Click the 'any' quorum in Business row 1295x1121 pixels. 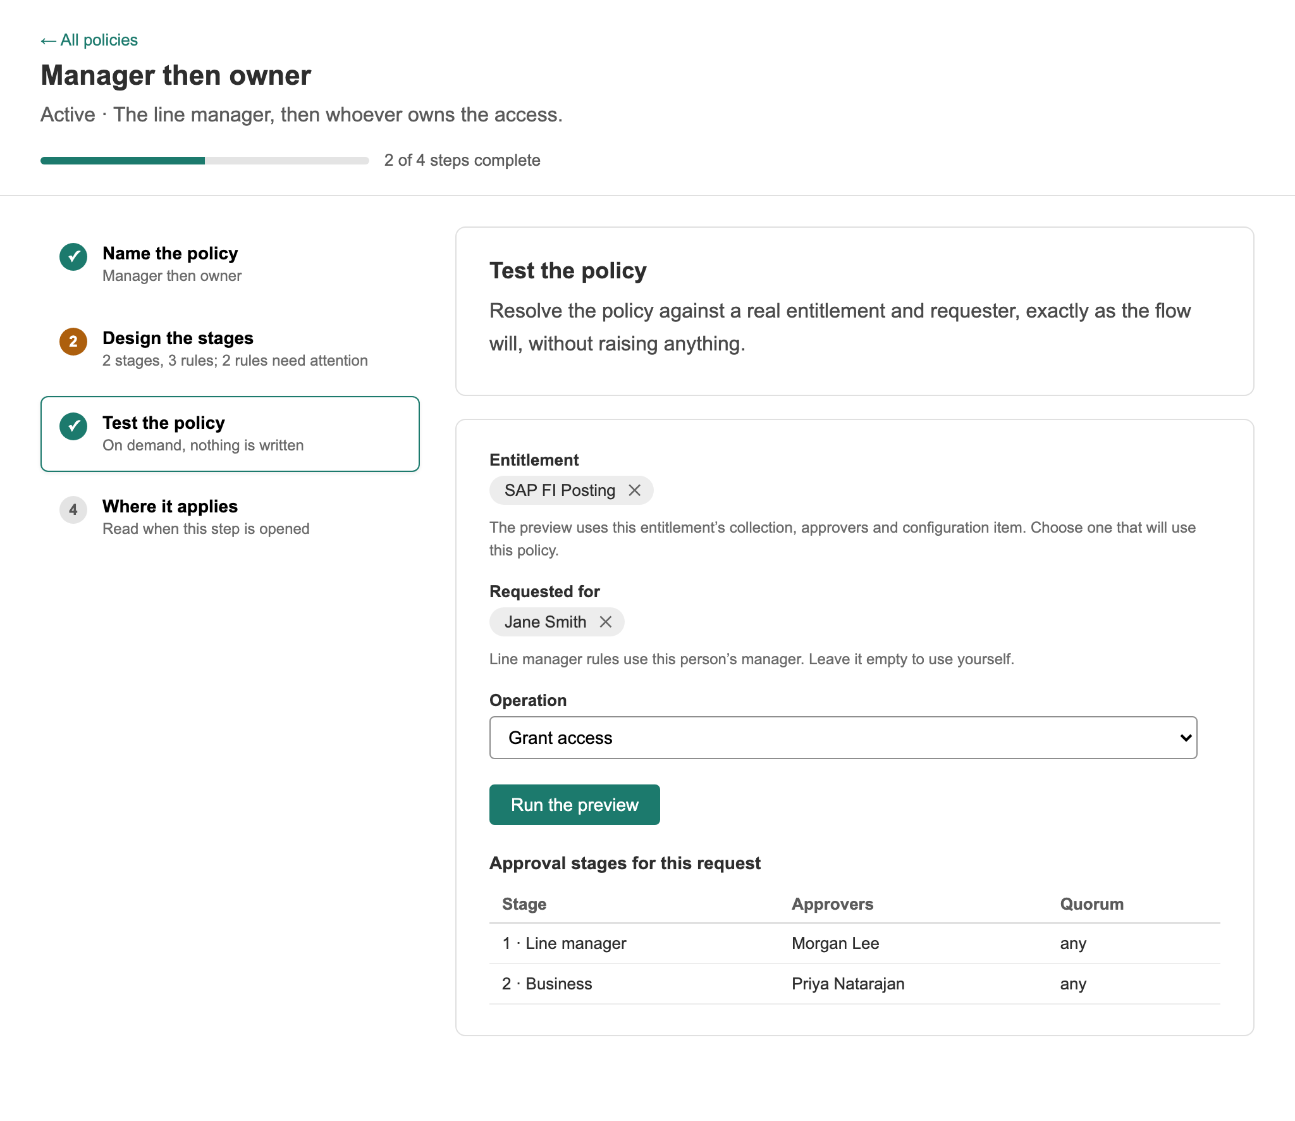(1073, 984)
